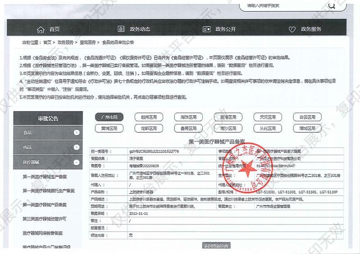Select the 增城区局 bureau button
This screenshot has height=254, width=360.
click(307, 128)
